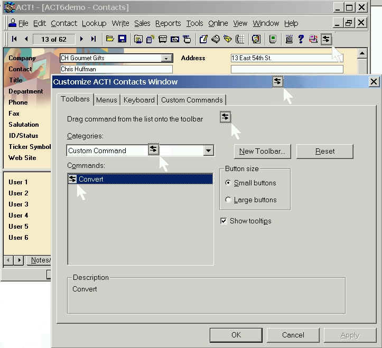The width and height of the screenshot is (382, 348).
Task: Click the Web Site field label
Action: click(22, 158)
